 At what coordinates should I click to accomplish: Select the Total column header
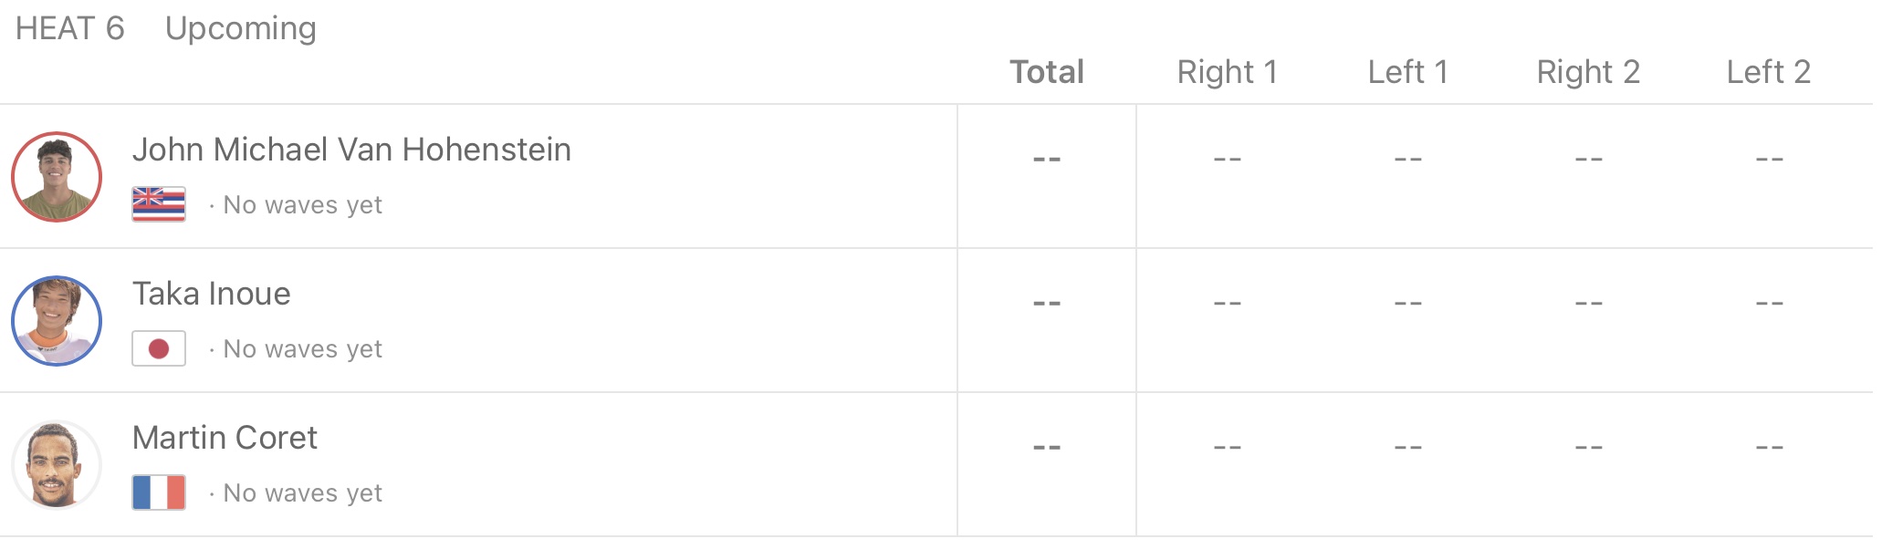click(x=1047, y=72)
